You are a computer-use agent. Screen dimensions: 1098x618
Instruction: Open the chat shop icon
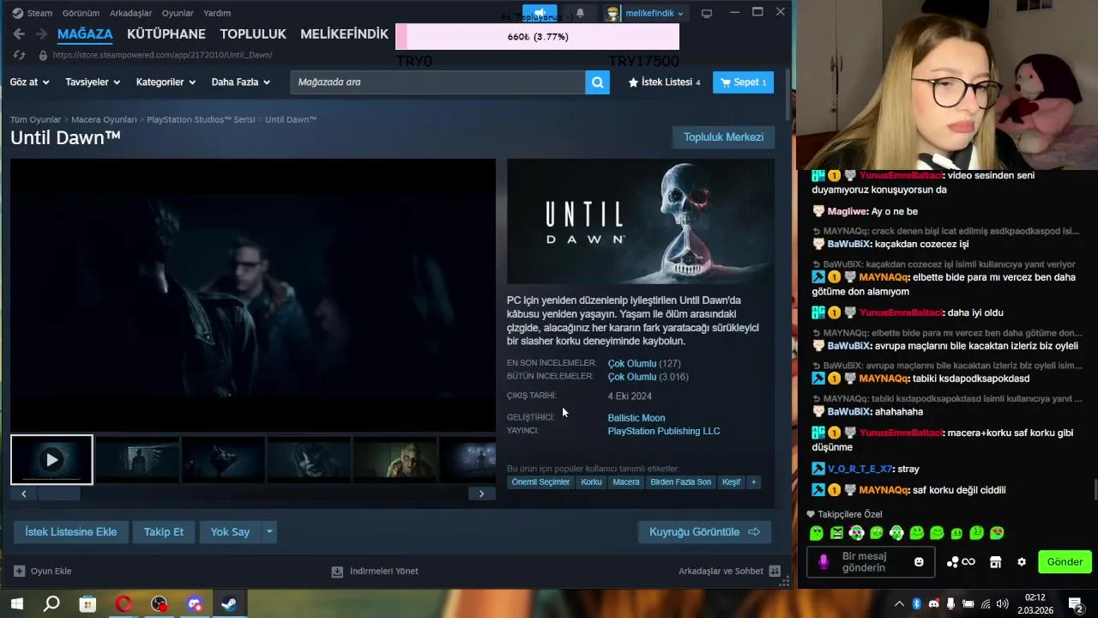995,562
